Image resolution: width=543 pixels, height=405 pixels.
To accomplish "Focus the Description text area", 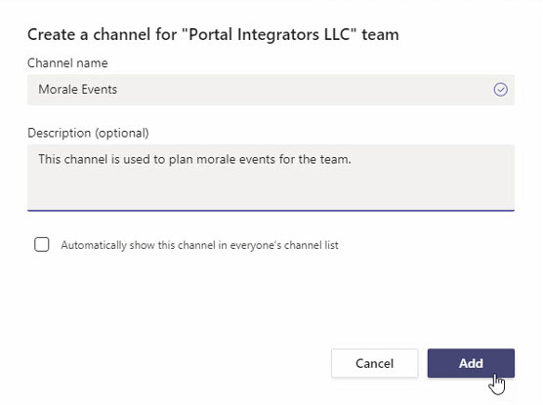I will click(271, 178).
